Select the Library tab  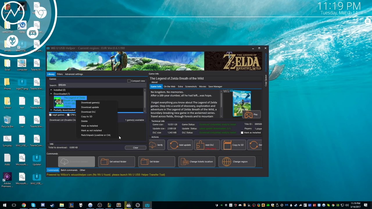pos(51,74)
